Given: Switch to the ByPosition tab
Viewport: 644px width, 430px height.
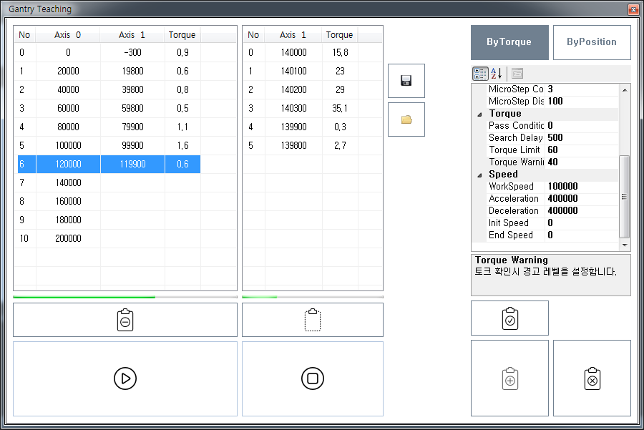Looking at the screenshot, I should coord(592,42).
